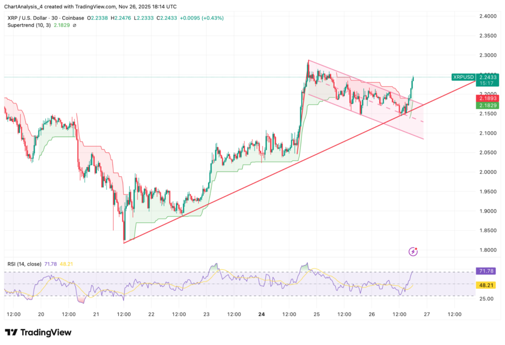Viewport: 505px width, 345px height.
Task: Click the Supertrend empty-set symbol icon
Action: tap(74, 25)
